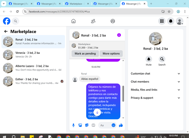
Task: Open a new Chrome tab
Action: coord(151,4)
